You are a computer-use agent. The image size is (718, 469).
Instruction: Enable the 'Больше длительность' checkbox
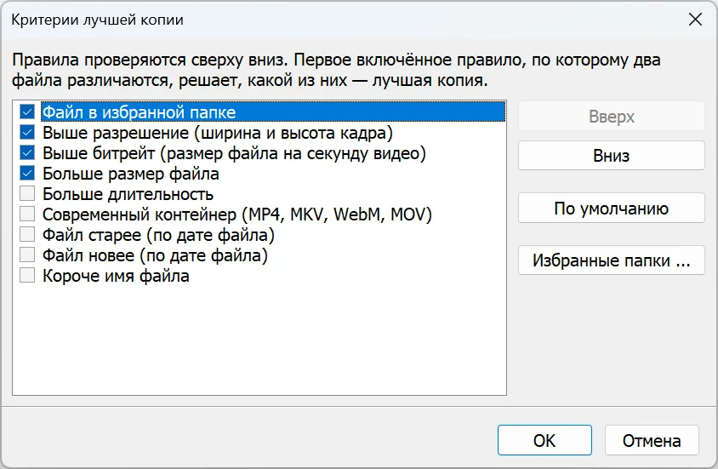click(27, 193)
